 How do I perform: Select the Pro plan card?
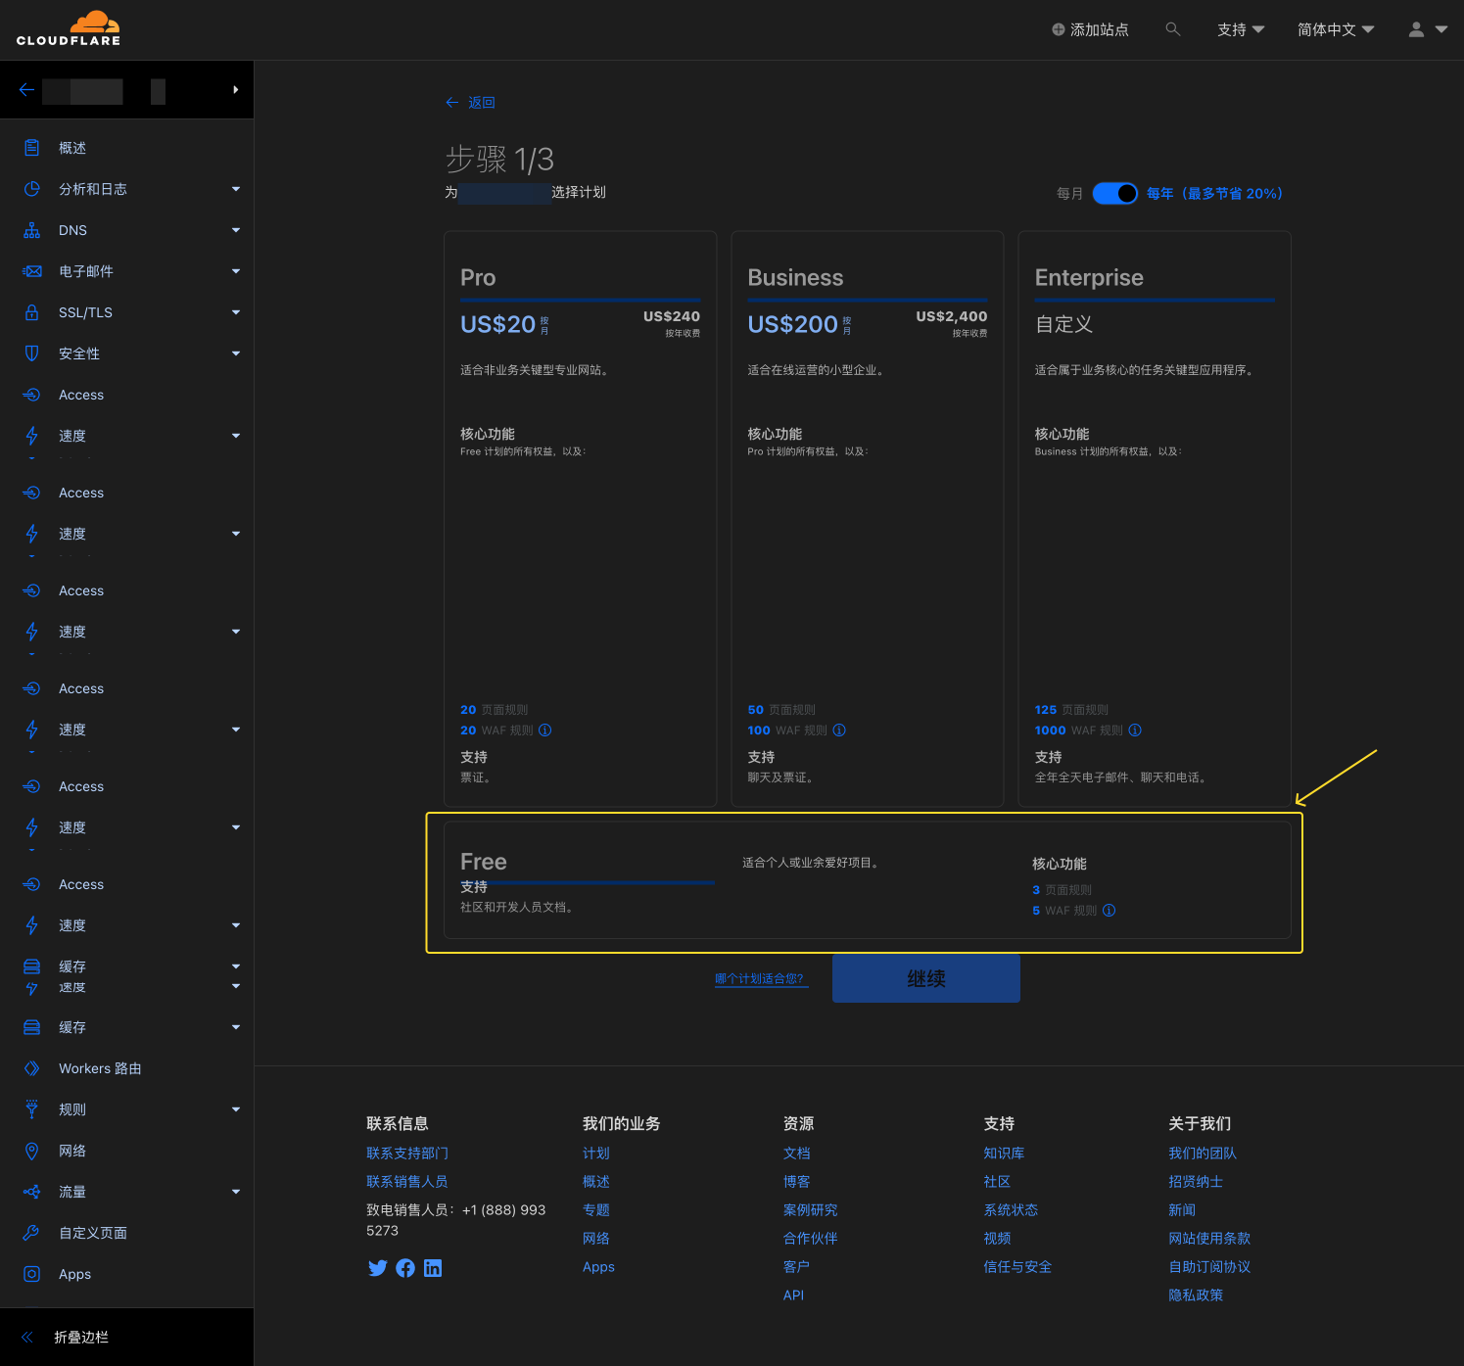click(x=581, y=519)
